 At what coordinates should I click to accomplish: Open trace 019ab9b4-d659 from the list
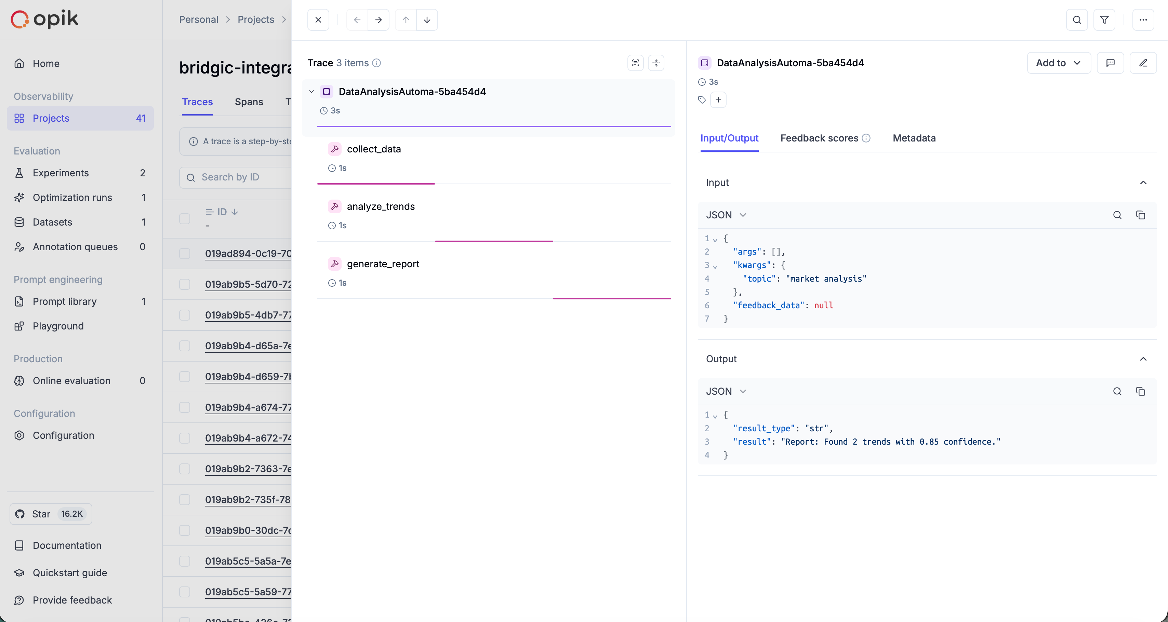coord(248,376)
